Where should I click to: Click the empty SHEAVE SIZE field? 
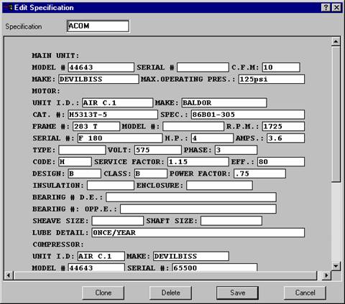point(117,221)
